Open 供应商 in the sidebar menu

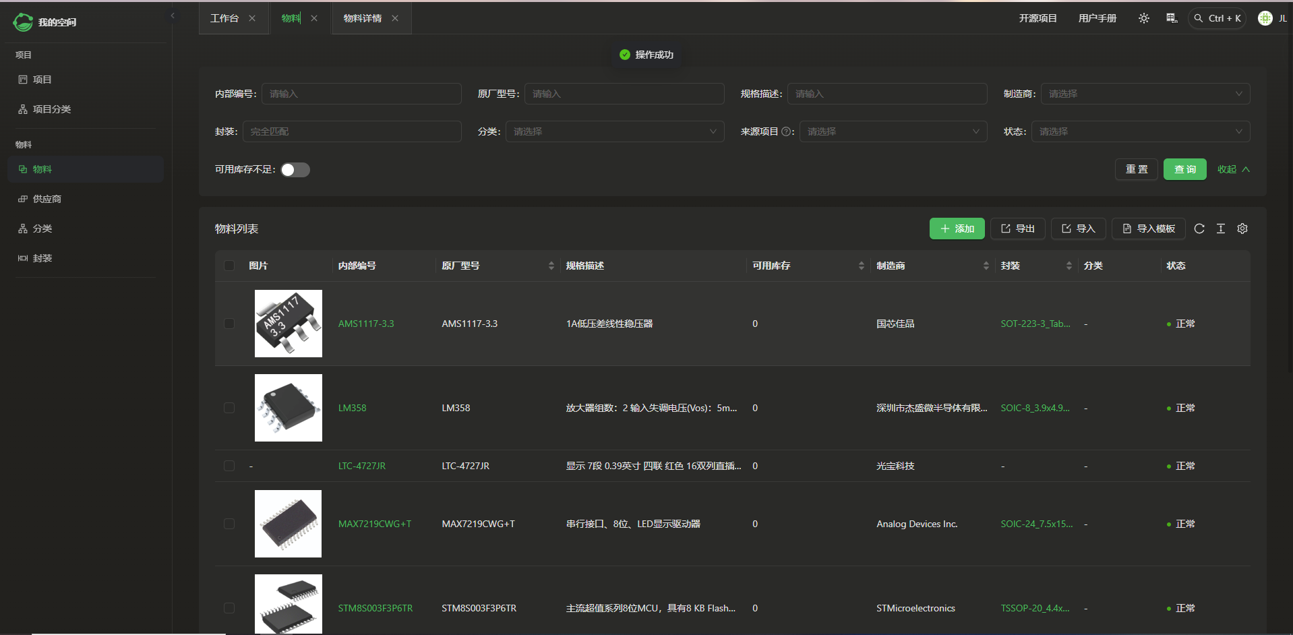coord(47,199)
